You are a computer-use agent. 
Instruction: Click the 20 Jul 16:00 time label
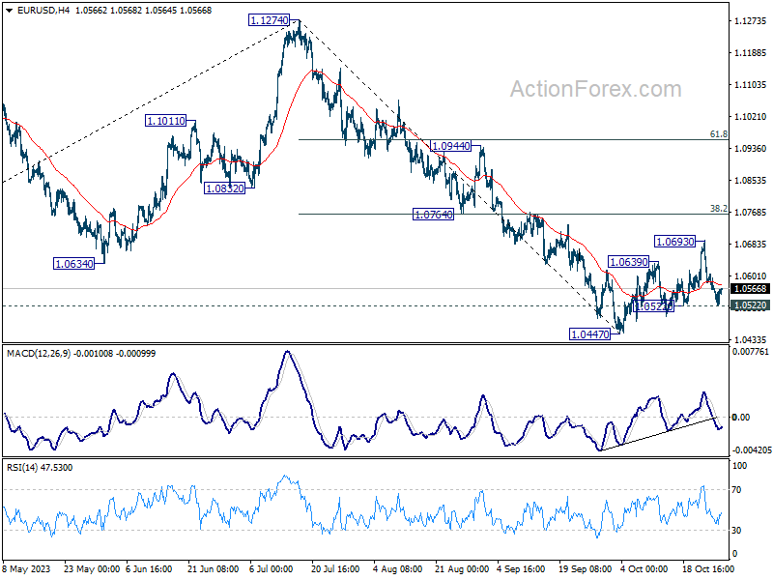pos(335,569)
